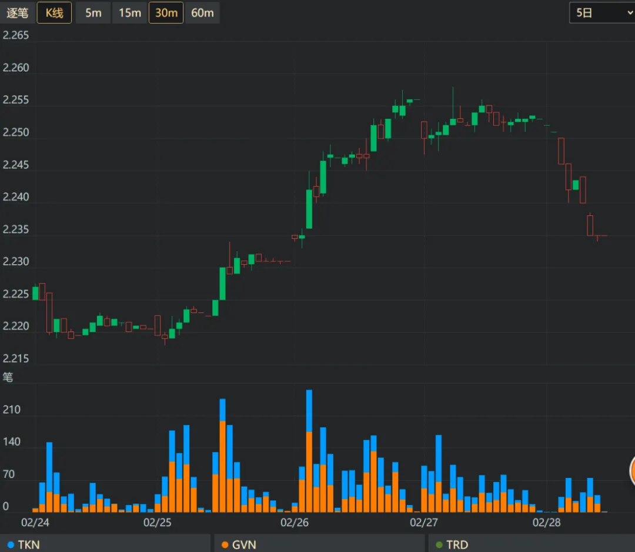Click the 02/28 date axis label
The height and width of the screenshot is (552, 635).
546,522
